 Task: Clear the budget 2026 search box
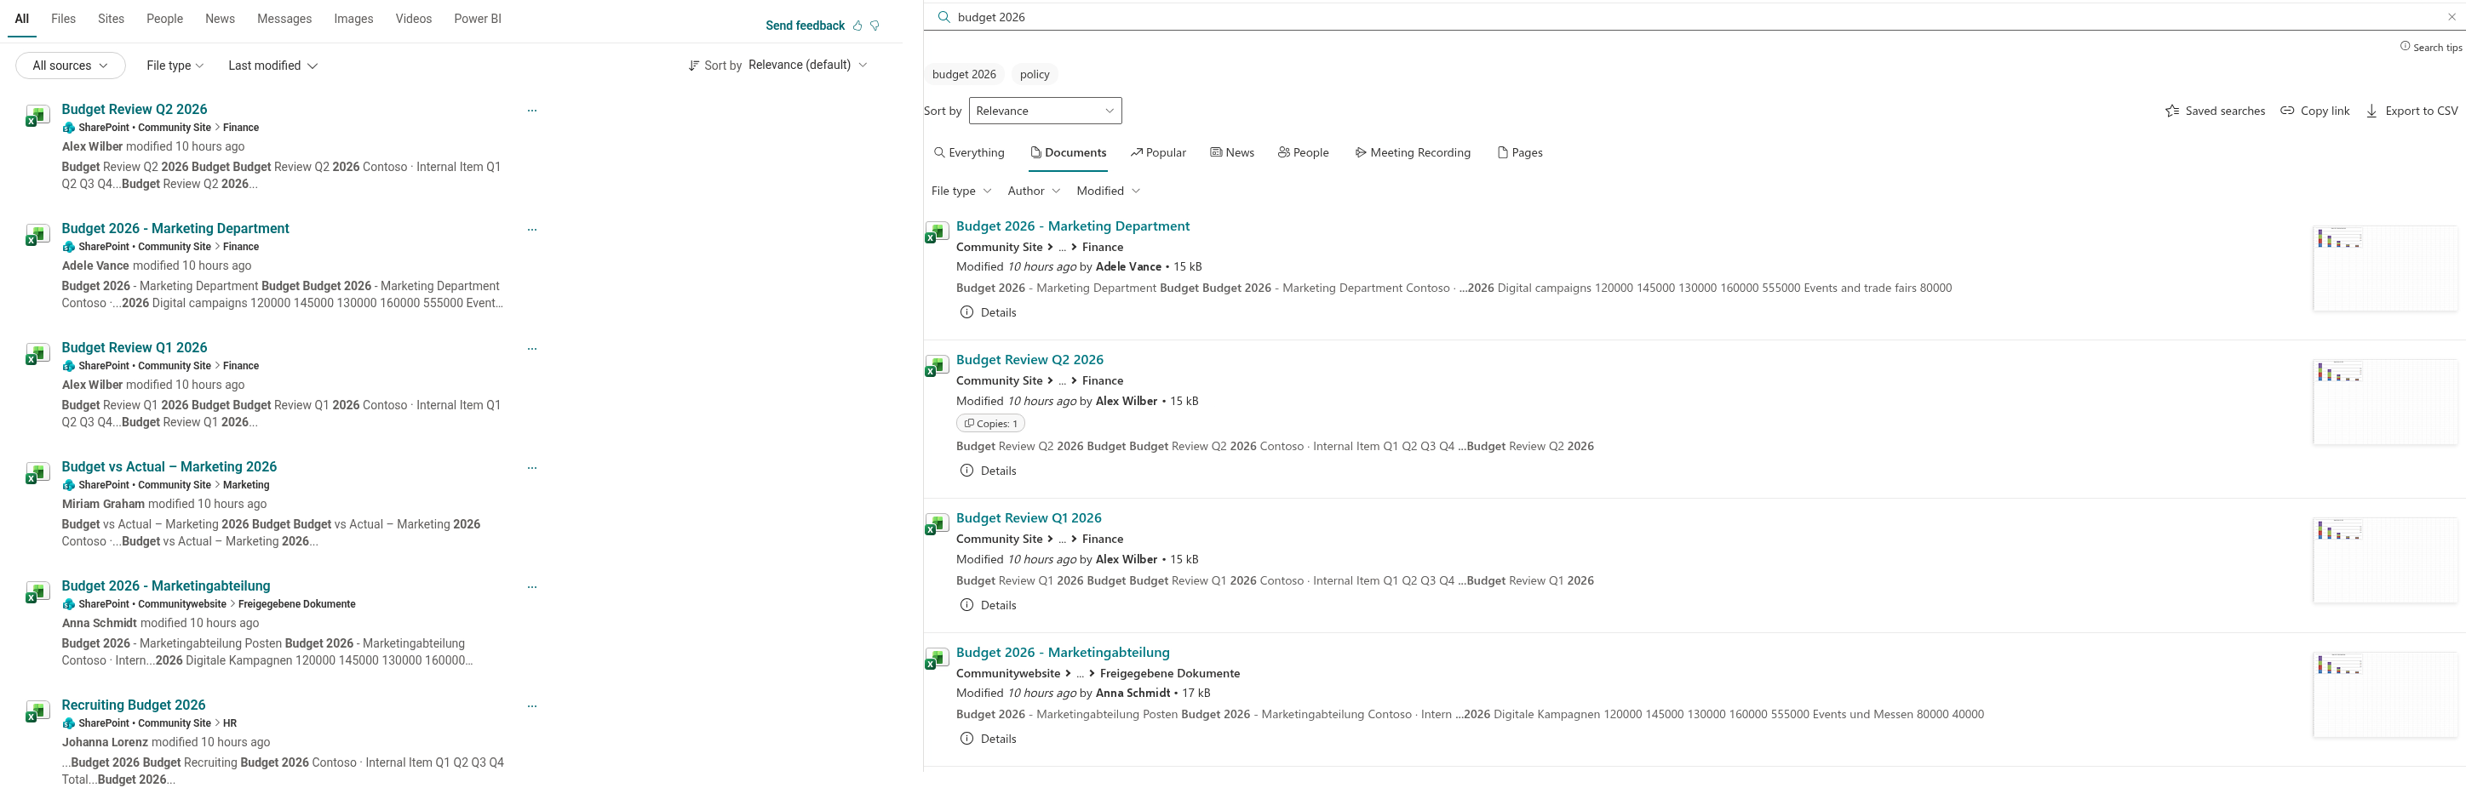click(x=2451, y=17)
